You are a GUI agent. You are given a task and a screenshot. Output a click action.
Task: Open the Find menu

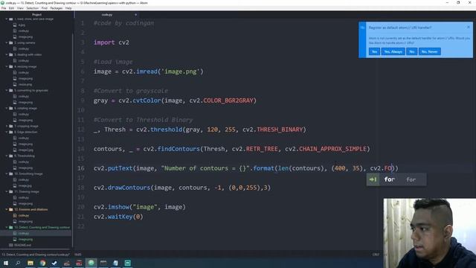point(45,8)
